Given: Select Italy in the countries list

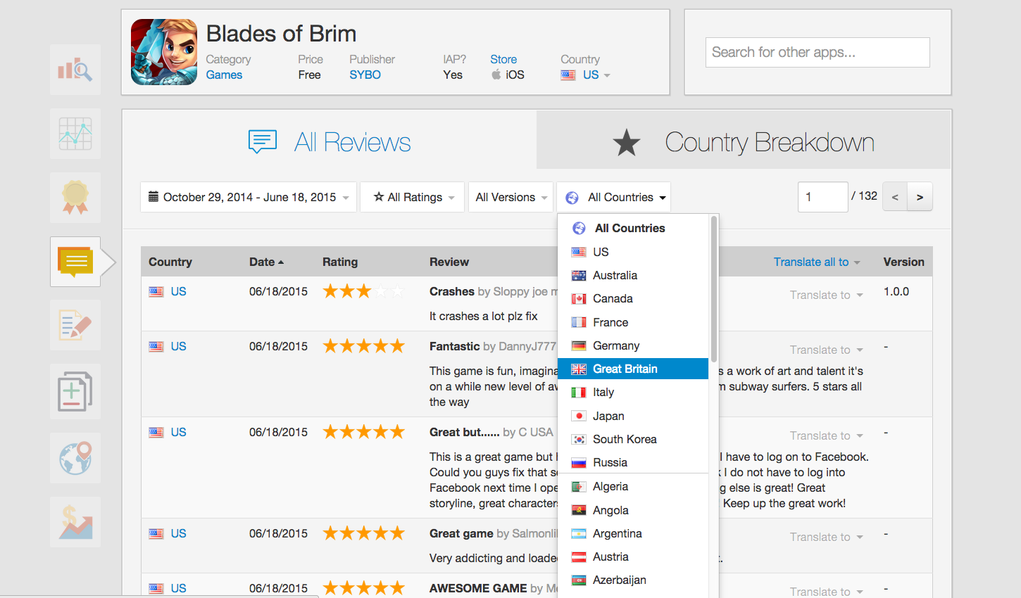Looking at the screenshot, I should (633, 392).
